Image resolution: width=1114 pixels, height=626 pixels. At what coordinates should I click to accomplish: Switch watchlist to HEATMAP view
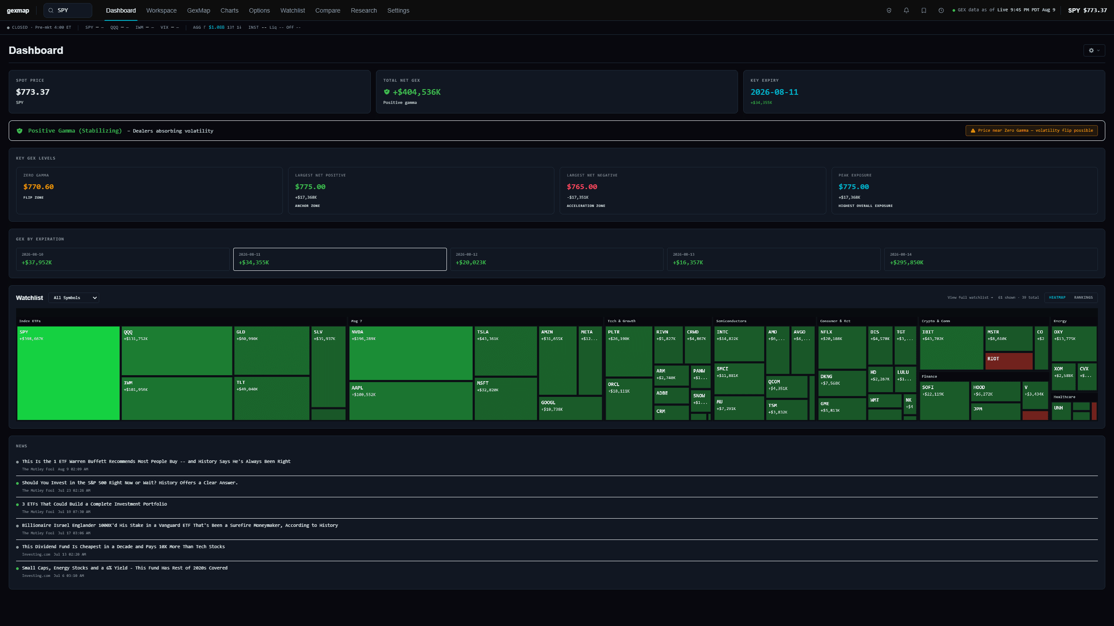click(1057, 298)
